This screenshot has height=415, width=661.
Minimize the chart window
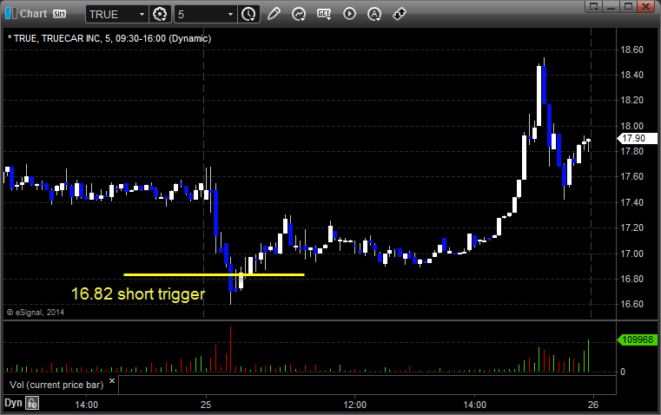coord(611,6)
